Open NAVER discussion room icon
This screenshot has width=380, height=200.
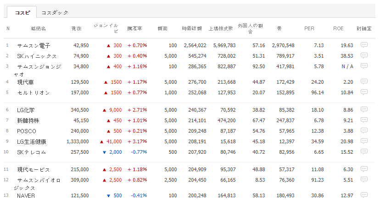click(x=364, y=196)
